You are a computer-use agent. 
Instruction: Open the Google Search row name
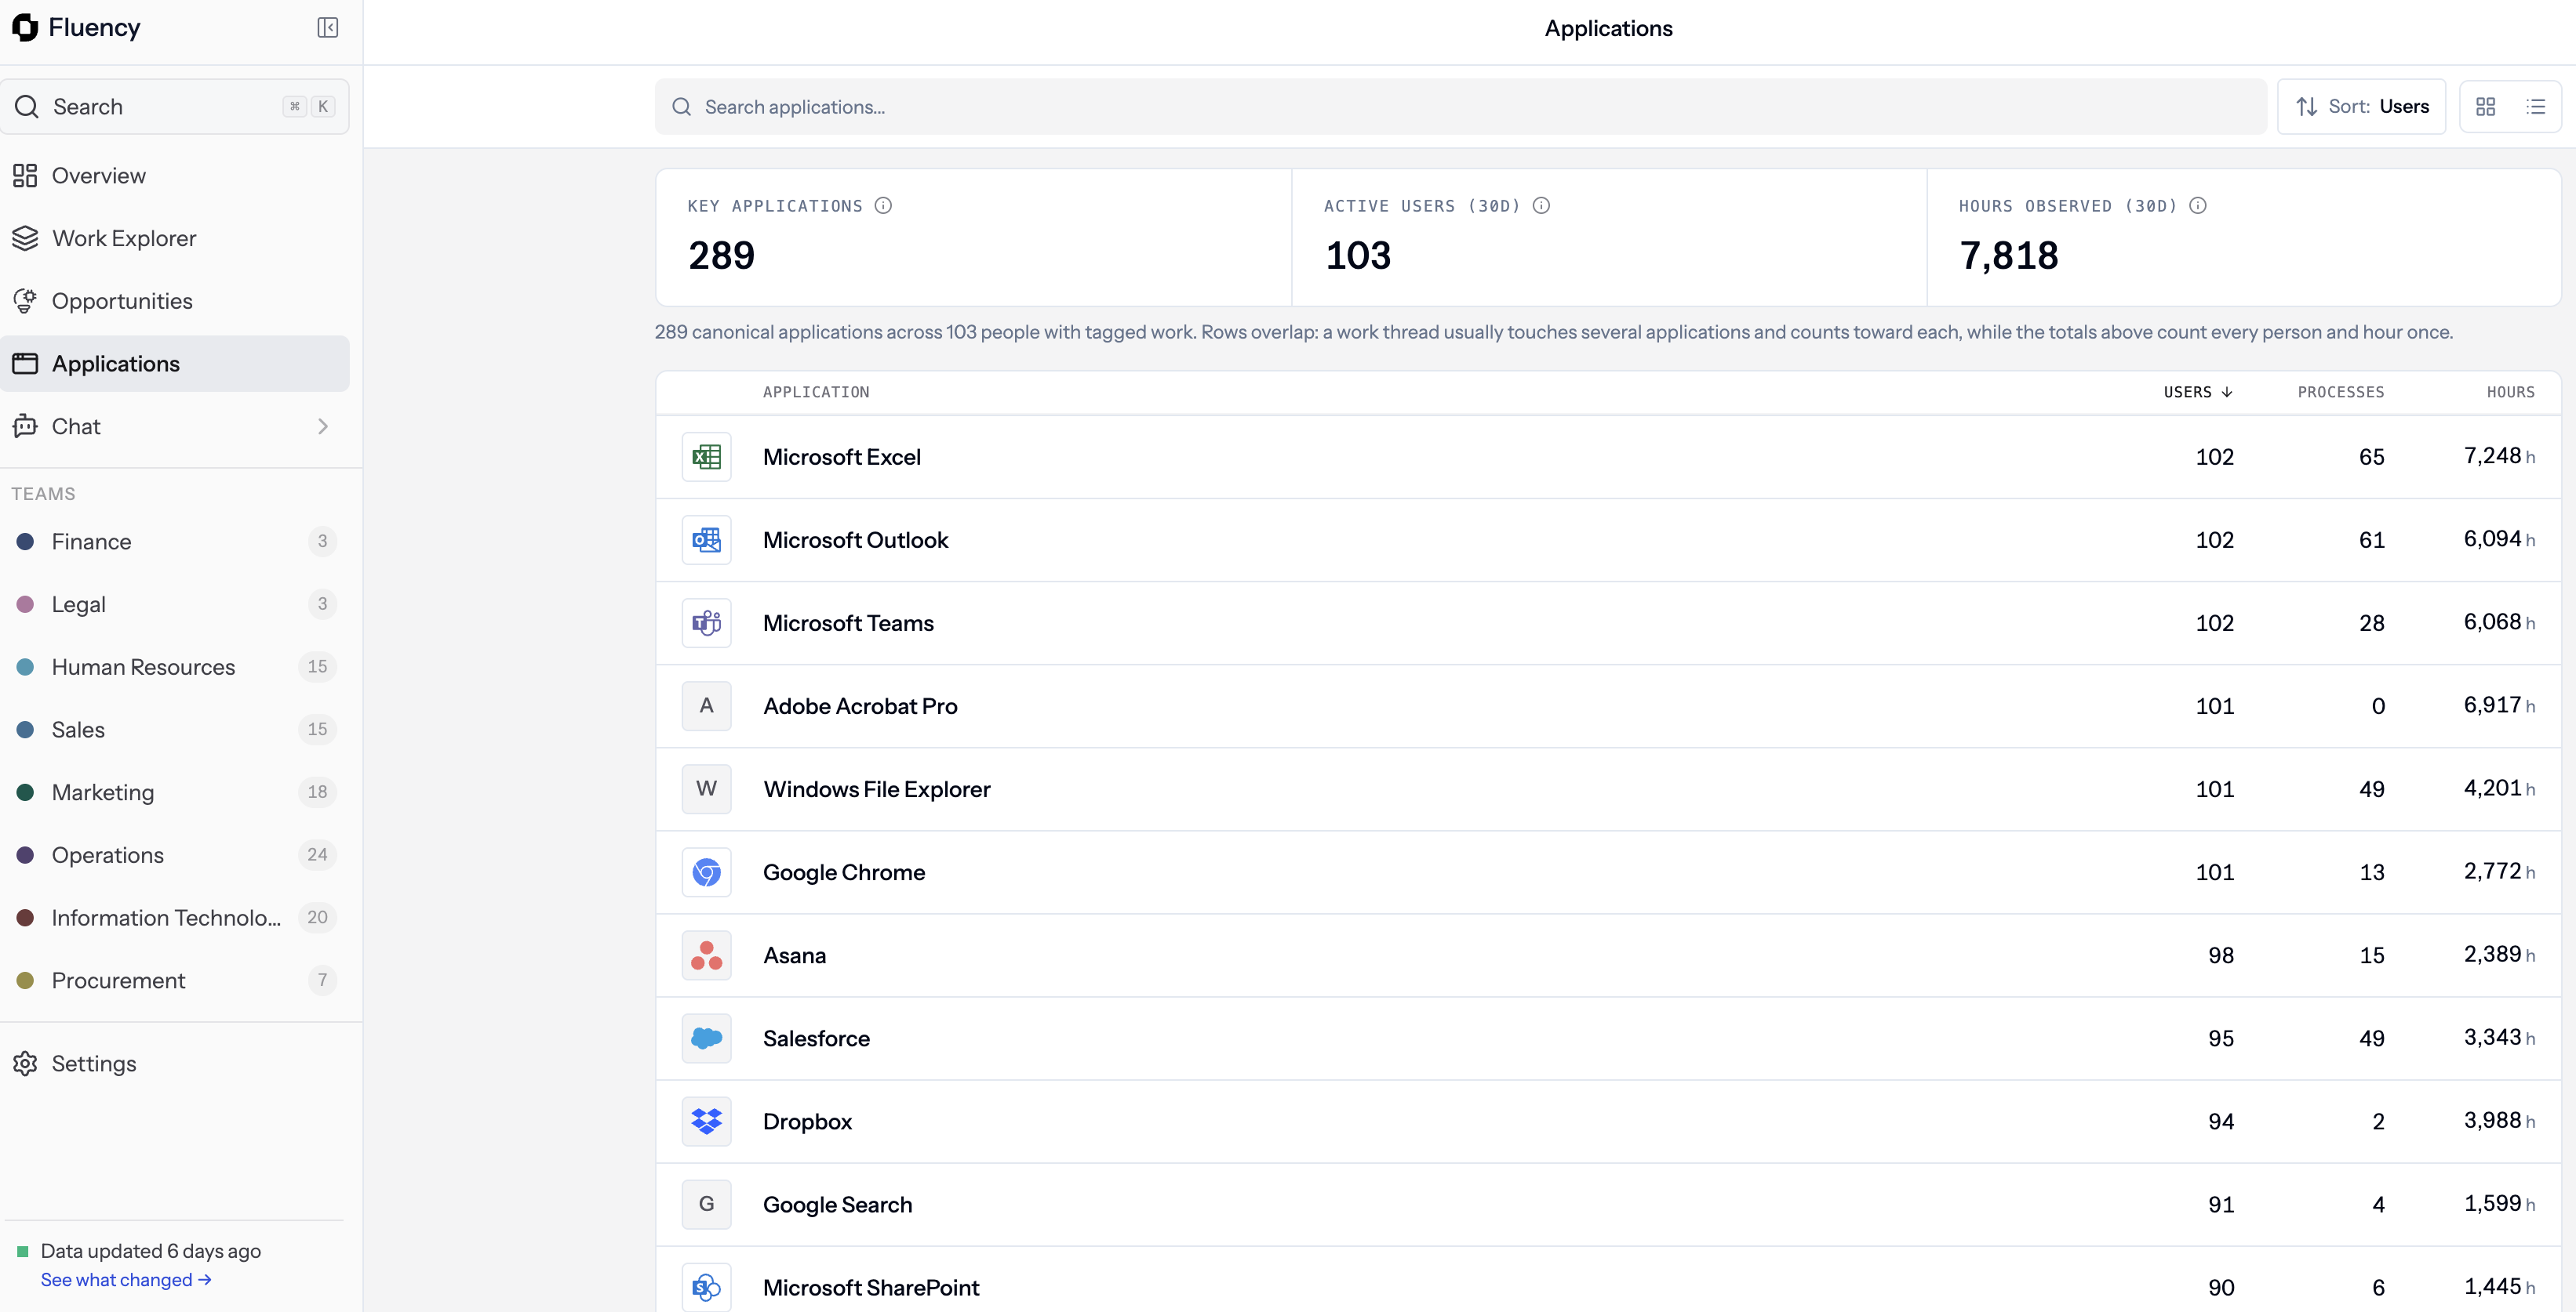[837, 1204]
